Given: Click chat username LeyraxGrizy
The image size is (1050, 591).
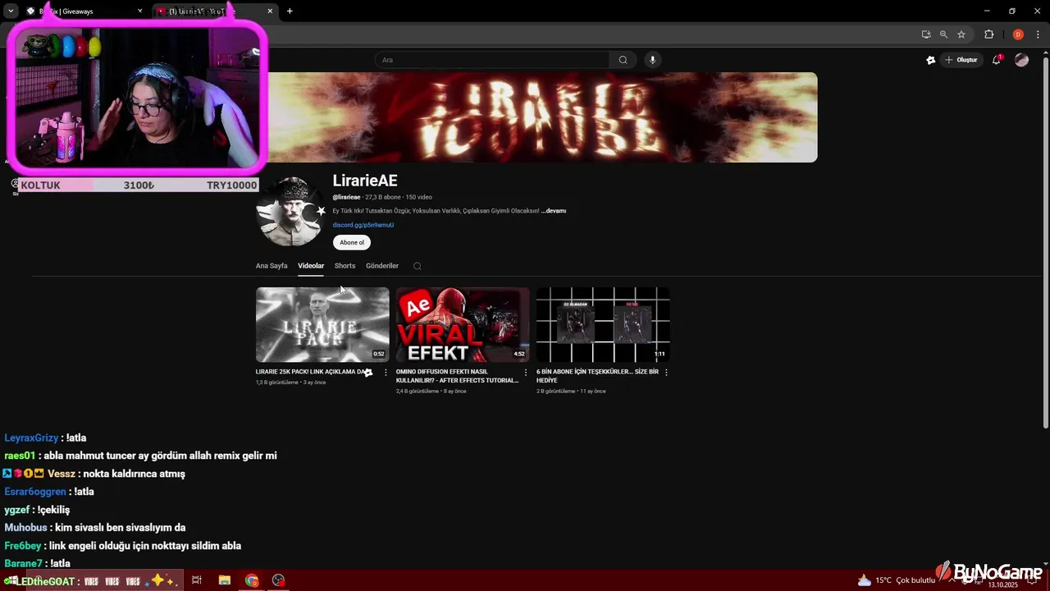Looking at the screenshot, I should click(x=31, y=438).
